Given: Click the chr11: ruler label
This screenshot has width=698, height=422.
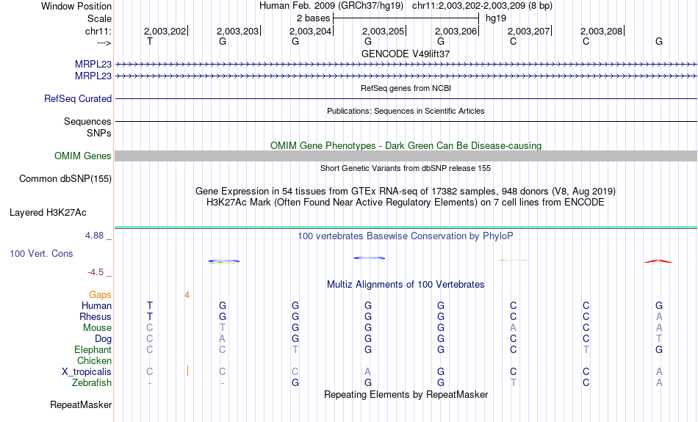Looking at the screenshot, I should (x=98, y=31).
